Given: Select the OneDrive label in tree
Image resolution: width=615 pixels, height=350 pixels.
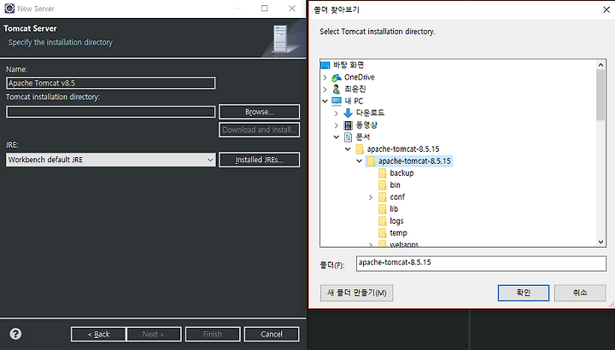Looking at the screenshot, I should 360,78.
